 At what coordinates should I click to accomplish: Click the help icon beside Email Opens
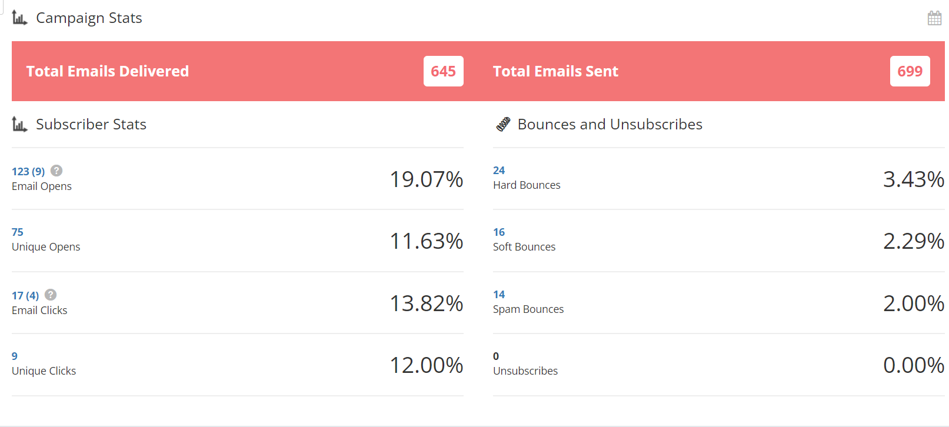click(x=56, y=171)
